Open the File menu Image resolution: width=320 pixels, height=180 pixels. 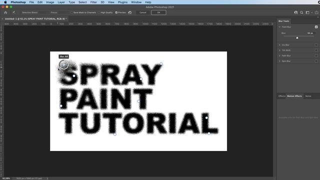pos(31,2)
